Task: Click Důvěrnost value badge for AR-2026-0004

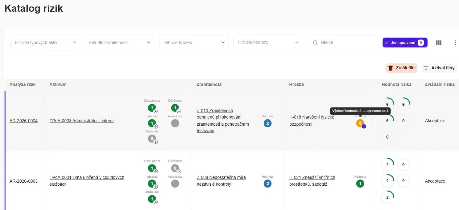Action: click(175, 108)
